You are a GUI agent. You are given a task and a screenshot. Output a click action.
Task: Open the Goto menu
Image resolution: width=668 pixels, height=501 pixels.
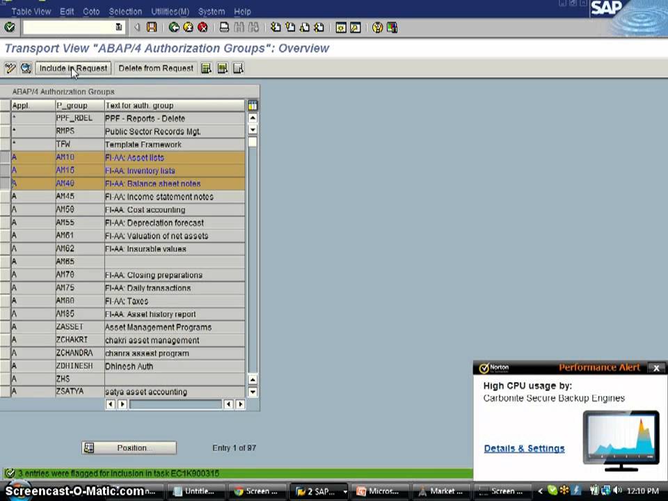click(91, 12)
